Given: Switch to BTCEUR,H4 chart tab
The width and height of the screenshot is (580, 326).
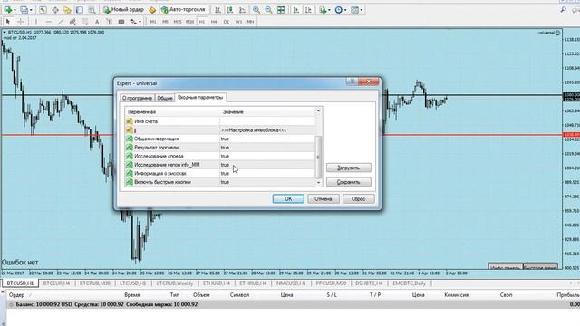Looking at the screenshot, I should tap(56, 283).
